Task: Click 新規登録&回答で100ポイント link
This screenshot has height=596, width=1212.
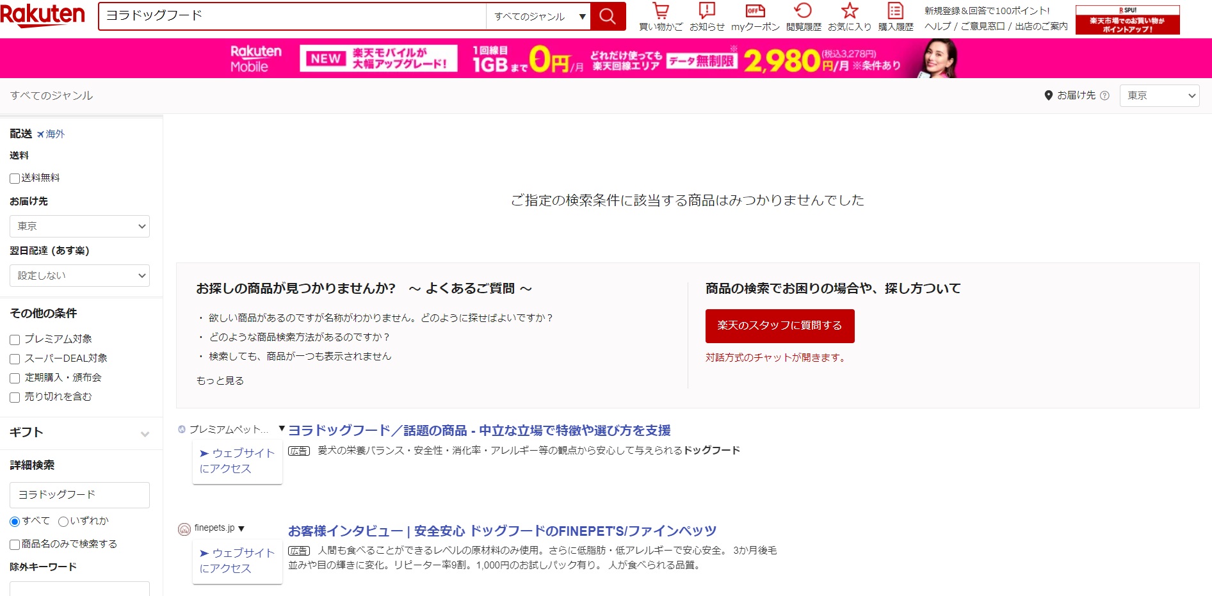Action: point(987,11)
